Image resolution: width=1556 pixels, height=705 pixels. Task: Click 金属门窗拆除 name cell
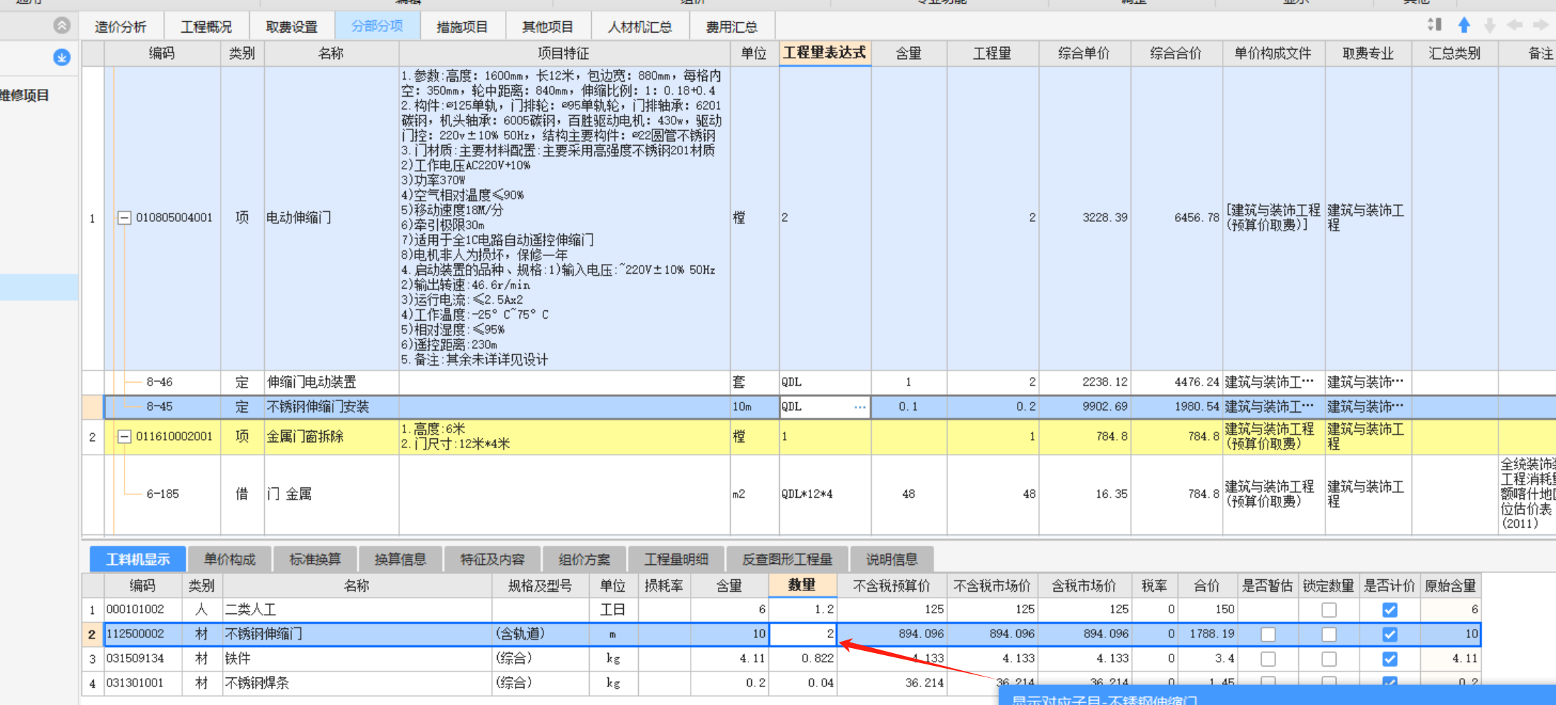pos(331,436)
